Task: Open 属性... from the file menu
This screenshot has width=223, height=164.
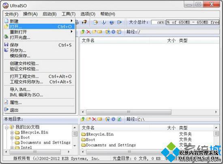Action: pos(39,102)
